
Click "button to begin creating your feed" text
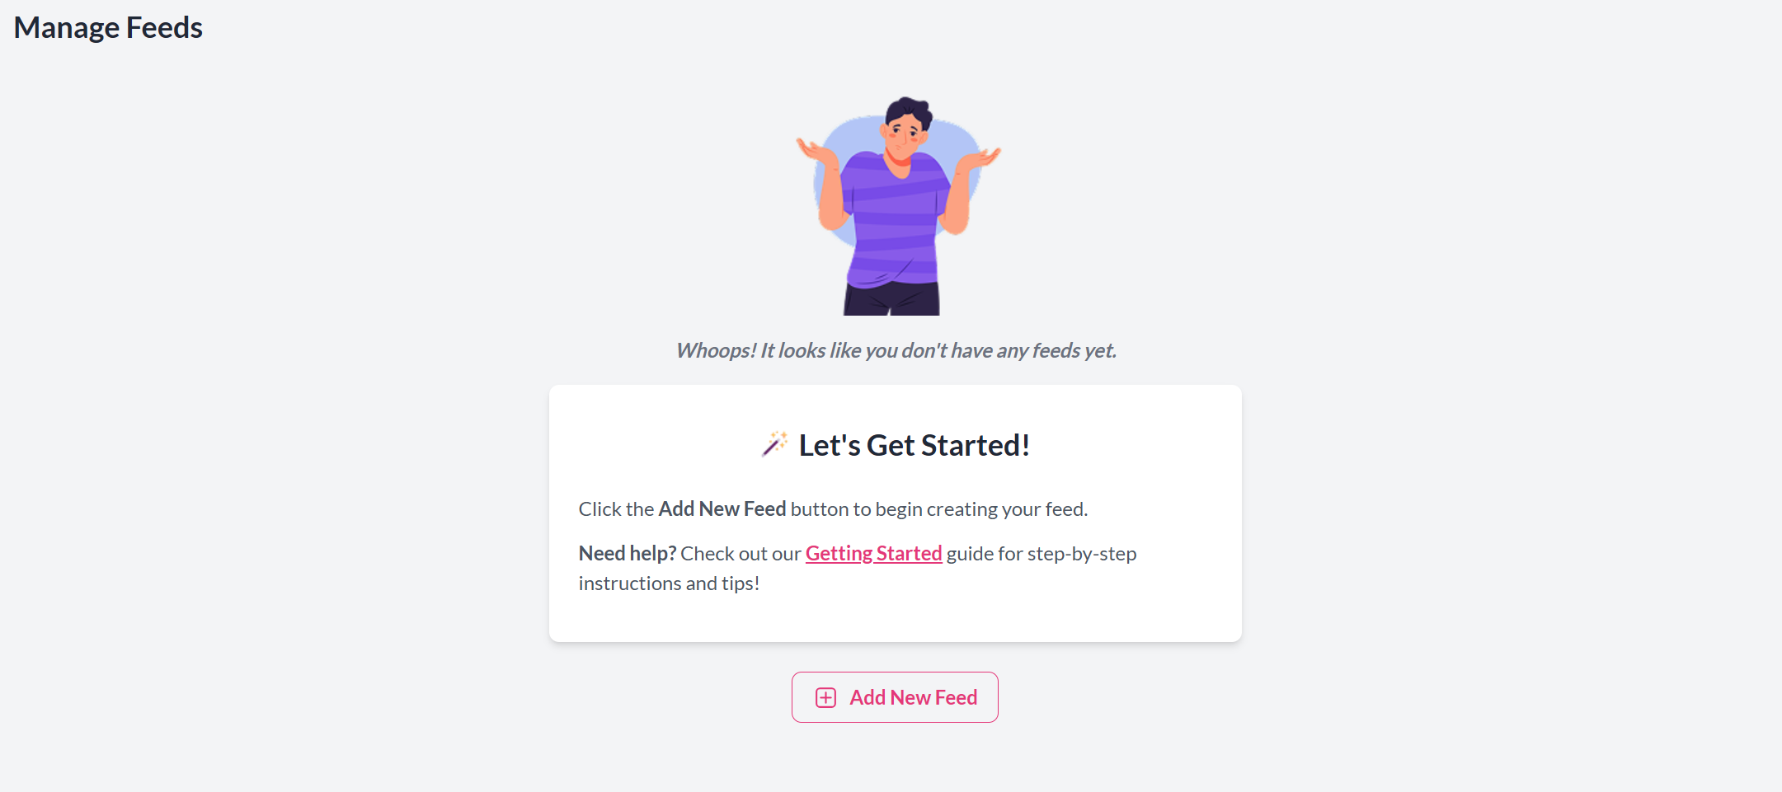(x=938, y=509)
